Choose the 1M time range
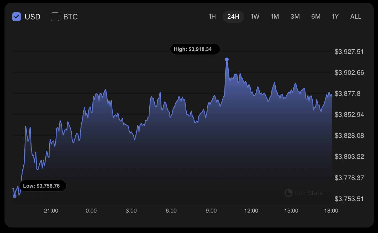378x233 pixels. (275, 17)
